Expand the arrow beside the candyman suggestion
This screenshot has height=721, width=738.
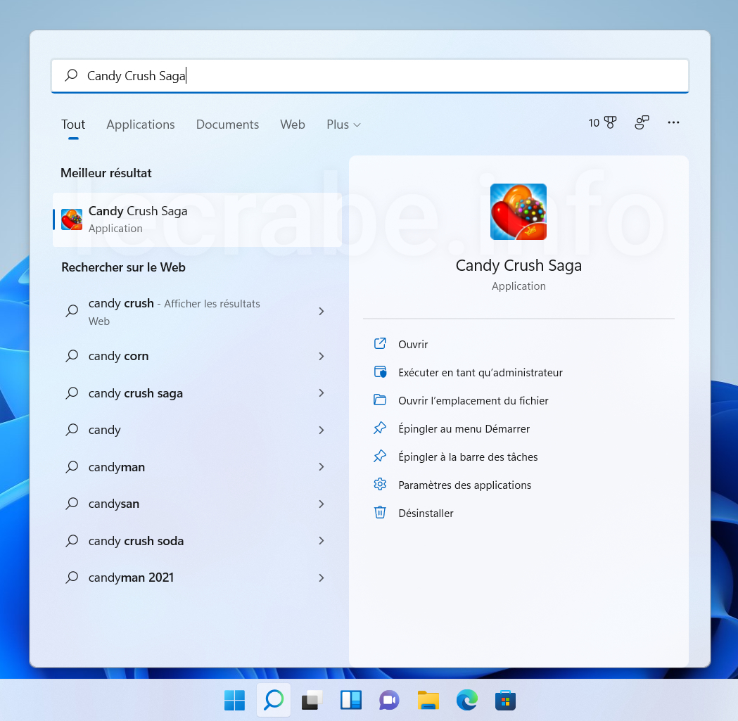click(x=322, y=467)
